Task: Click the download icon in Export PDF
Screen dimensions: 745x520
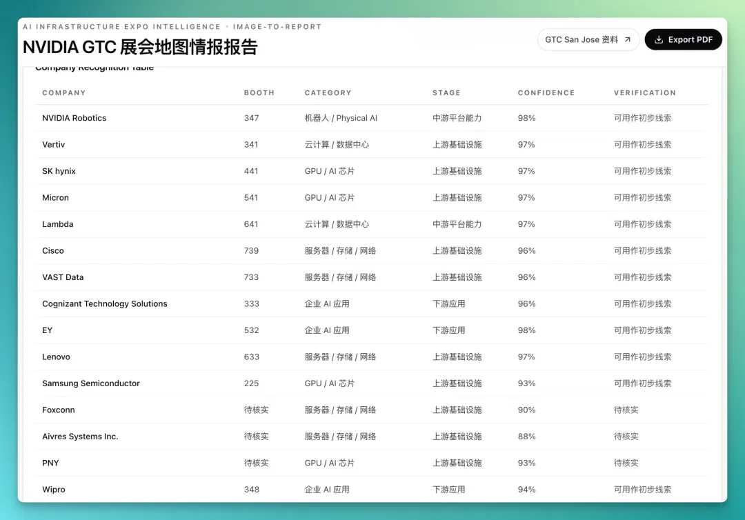Action: (x=659, y=39)
